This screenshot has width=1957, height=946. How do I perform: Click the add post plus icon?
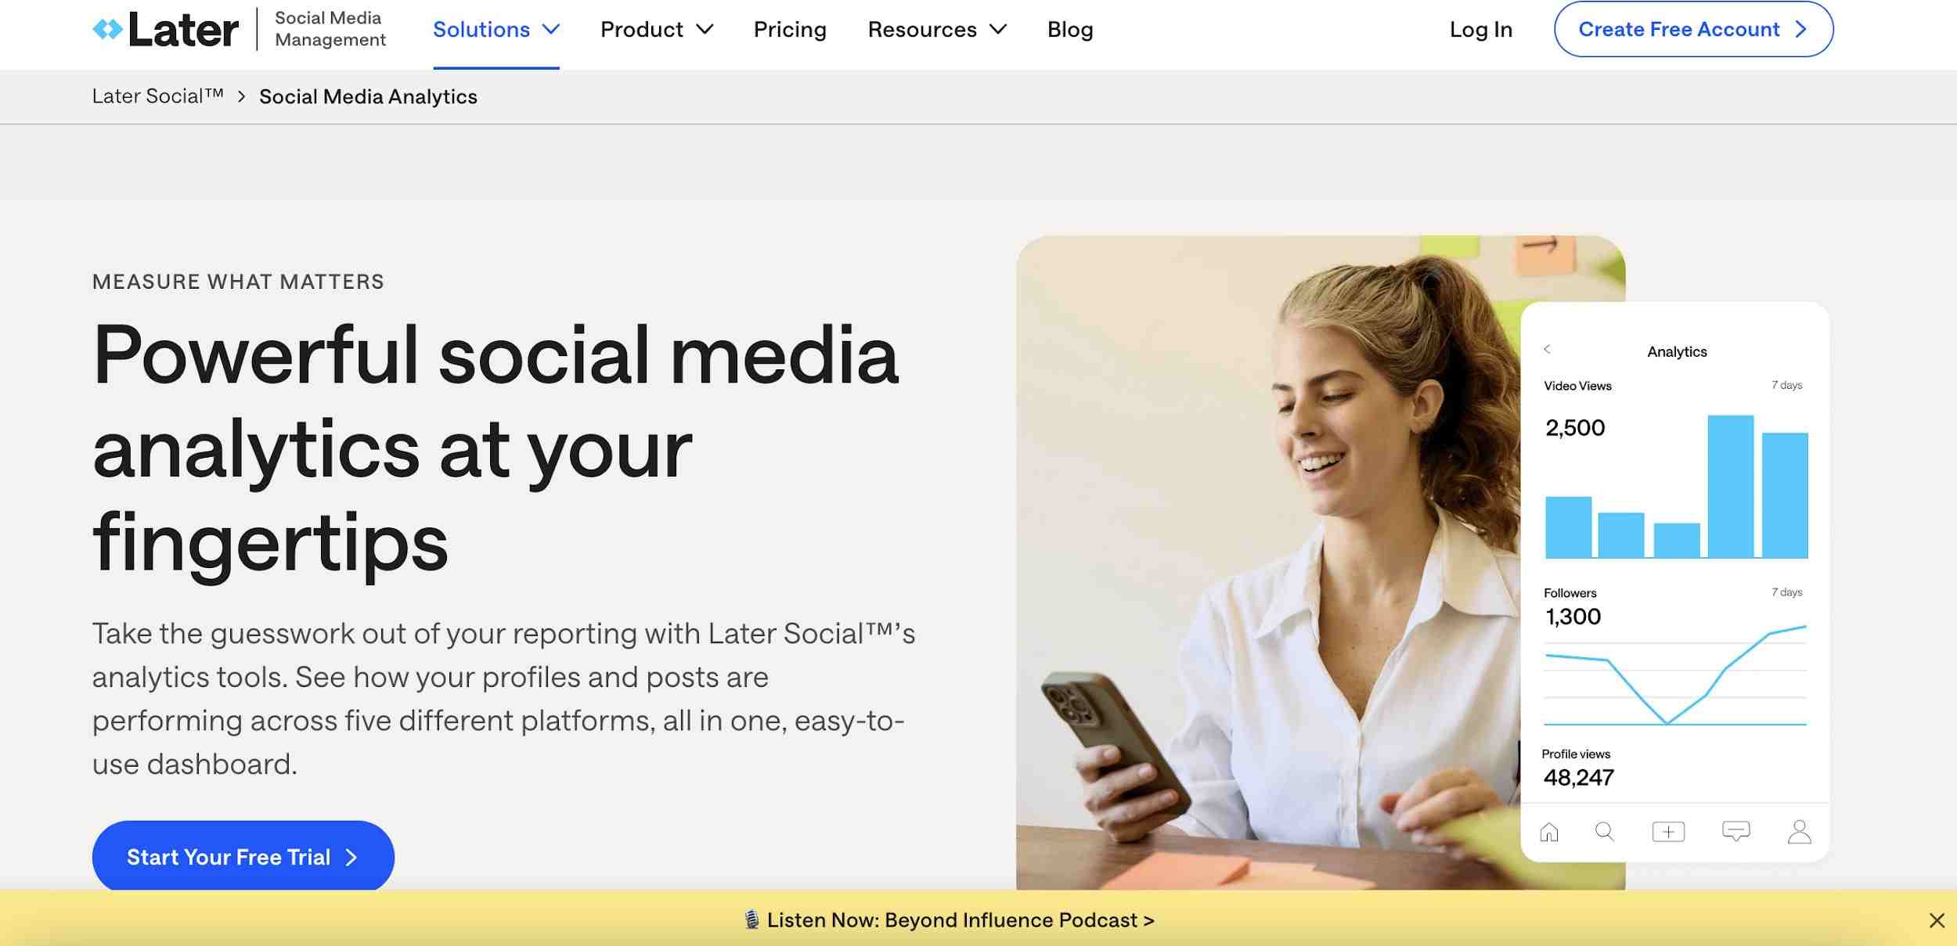pyautogui.click(x=1668, y=832)
